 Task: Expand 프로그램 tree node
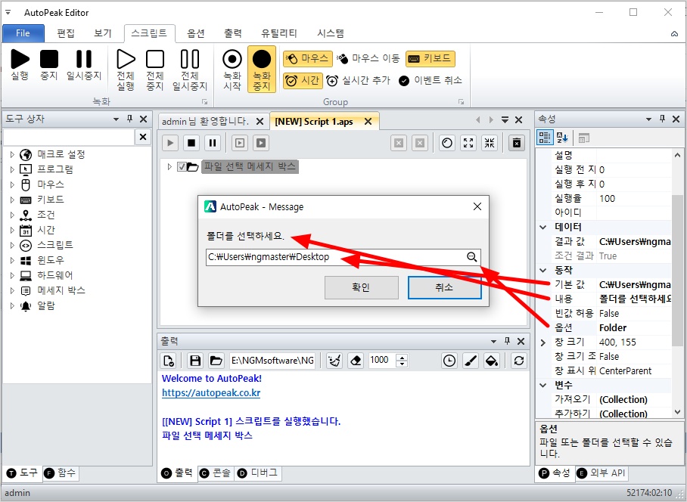[x=12, y=169]
